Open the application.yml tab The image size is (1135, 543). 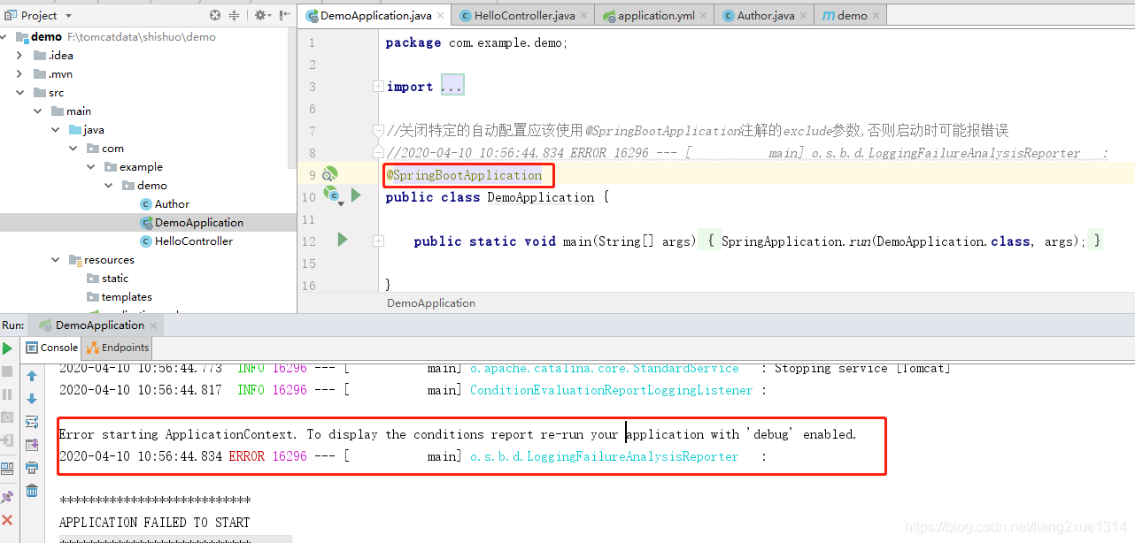point(656,15)
